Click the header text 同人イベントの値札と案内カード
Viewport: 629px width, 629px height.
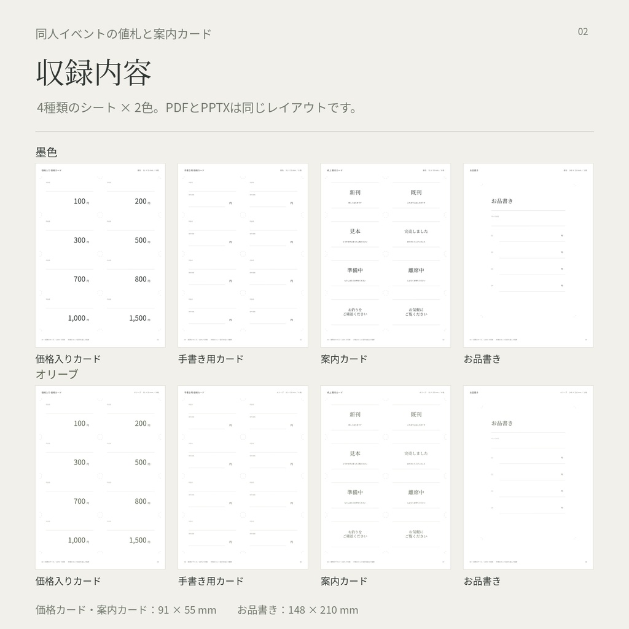[123, 34]
